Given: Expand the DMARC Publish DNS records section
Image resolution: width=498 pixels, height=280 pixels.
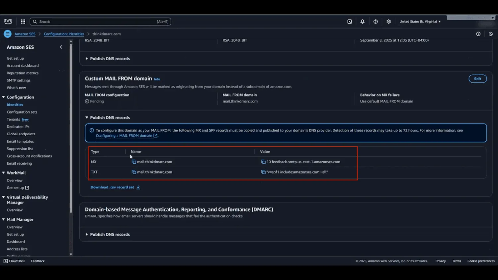Looking at the screenshot, I should tap(108, 235).
